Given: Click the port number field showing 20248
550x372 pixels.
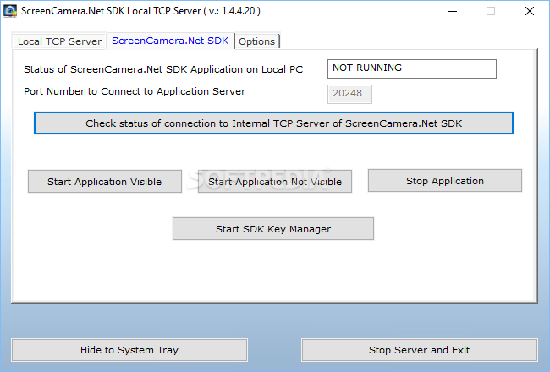Looking at the screenshot, I should click(349, 94).
